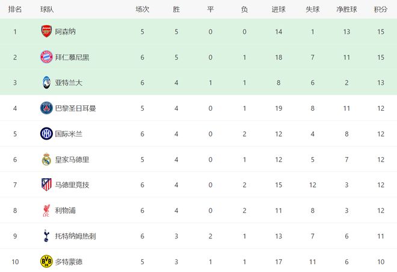Click the Atletico Madrid crest icon
397x272 pixels.
point(46,185)
